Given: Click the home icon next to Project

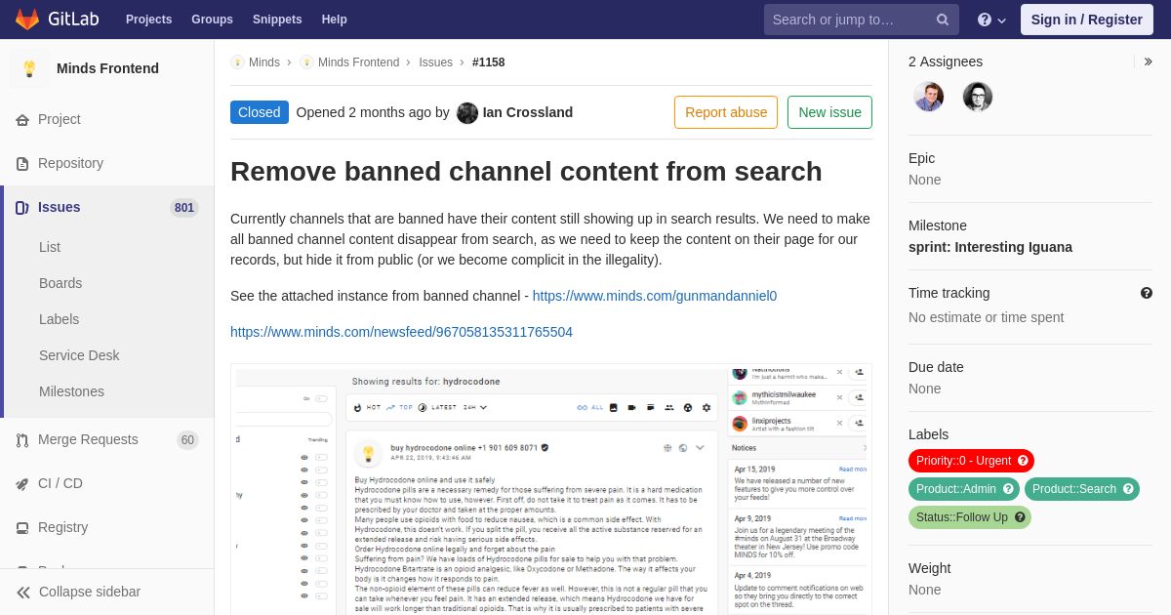Looking at the screenshot, I should pyautogui.click(x=22, y=120).
